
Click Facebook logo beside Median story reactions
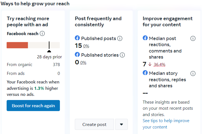tap(145, 73)
